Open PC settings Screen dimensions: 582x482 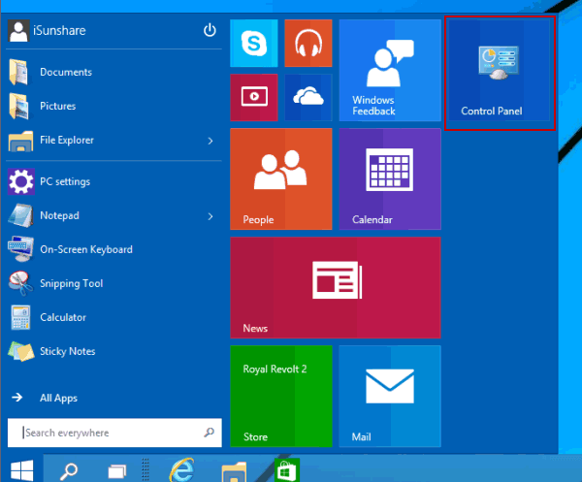coord(112,181)
